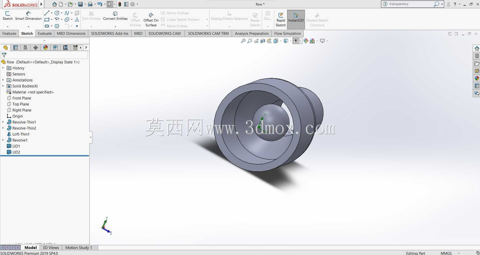Expand the Revolve1 feature

point(3,140)
